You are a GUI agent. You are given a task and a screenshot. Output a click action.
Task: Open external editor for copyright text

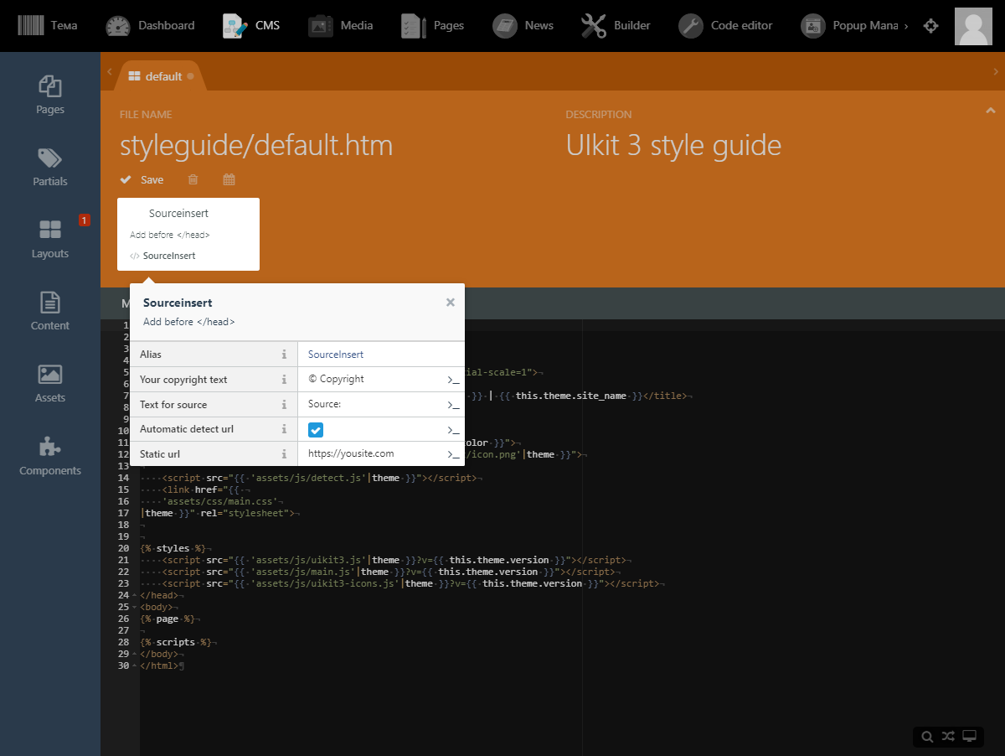pyautogui.click(x=453, y=380)
